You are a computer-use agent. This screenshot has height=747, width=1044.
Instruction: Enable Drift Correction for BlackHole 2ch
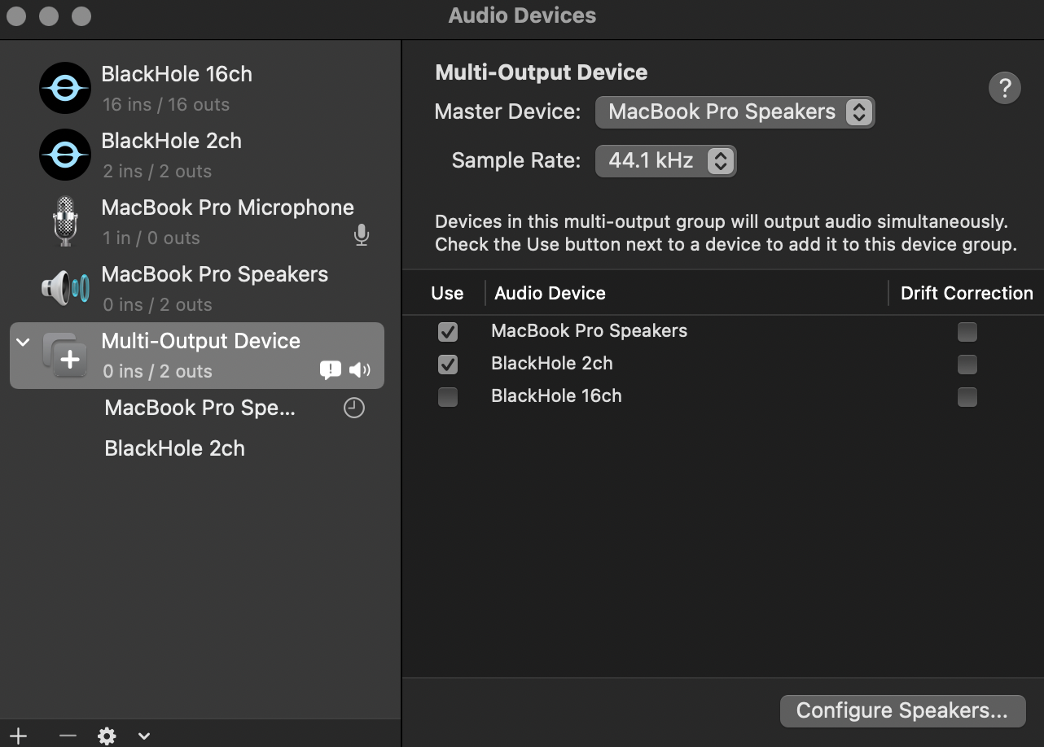pyautogui.click(x=967, y=365)
